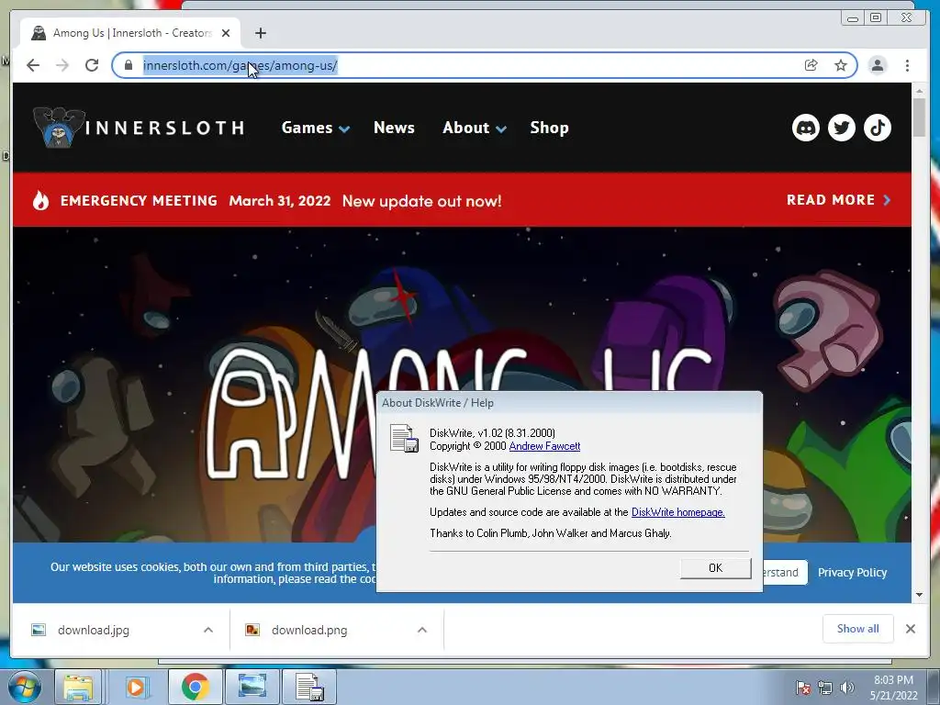This screenshot has width=940, height=705.
Task: Click the Andrew Fawcett link
Action: (544, 446)
